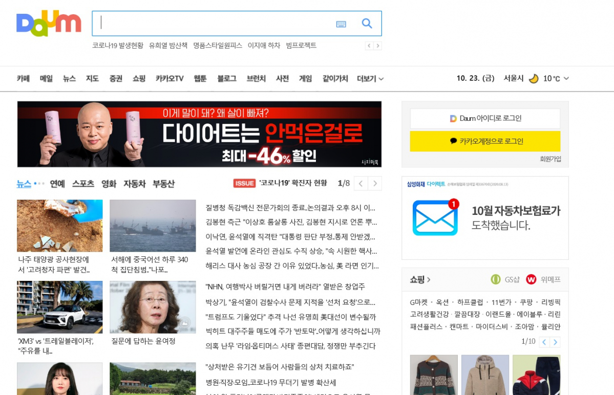The image size is (614, 395).
Task: Open the virtual keyboard icon in the search bar
Action: coord(341,24)
